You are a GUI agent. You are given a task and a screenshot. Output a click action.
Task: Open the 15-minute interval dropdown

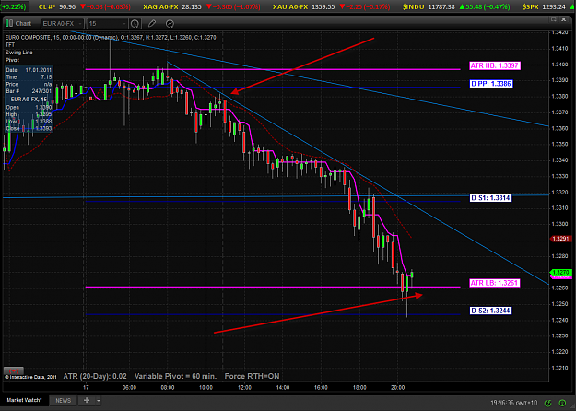click(107, 24)
